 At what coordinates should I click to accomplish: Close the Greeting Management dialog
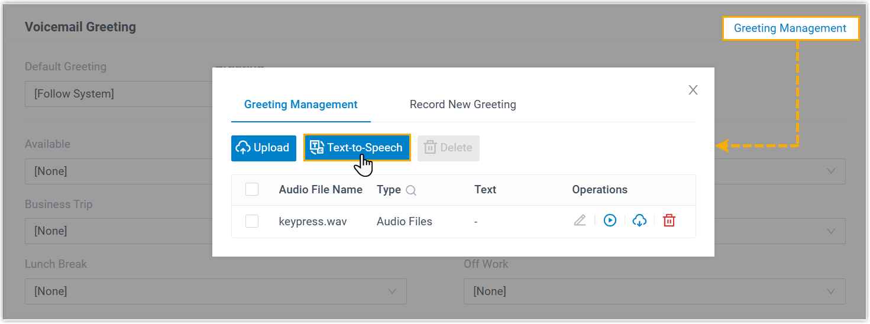point(693,90)
